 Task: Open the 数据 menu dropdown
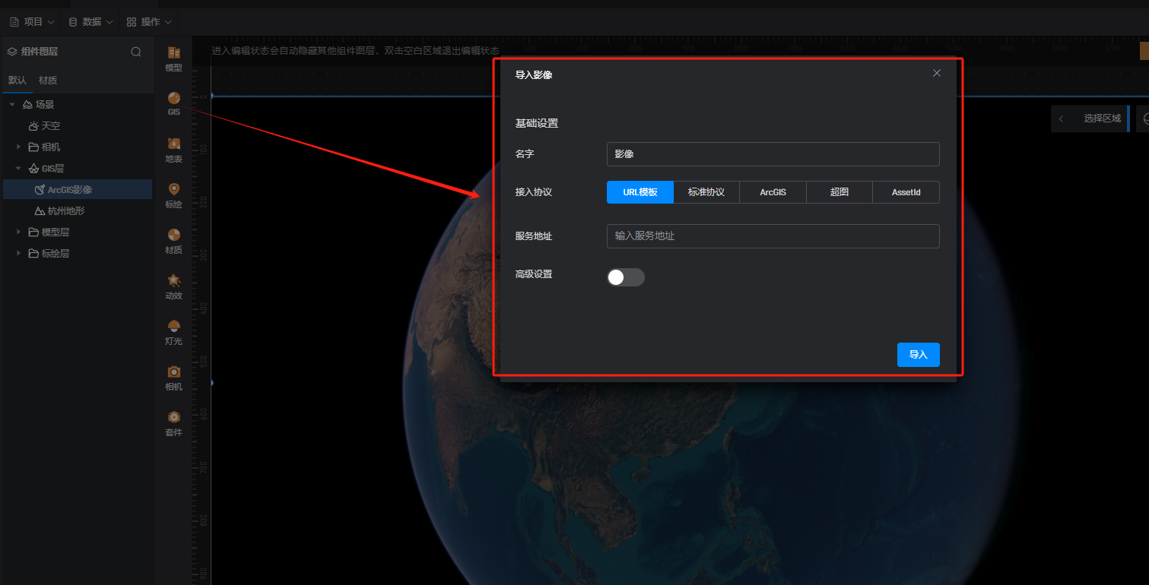90,22
